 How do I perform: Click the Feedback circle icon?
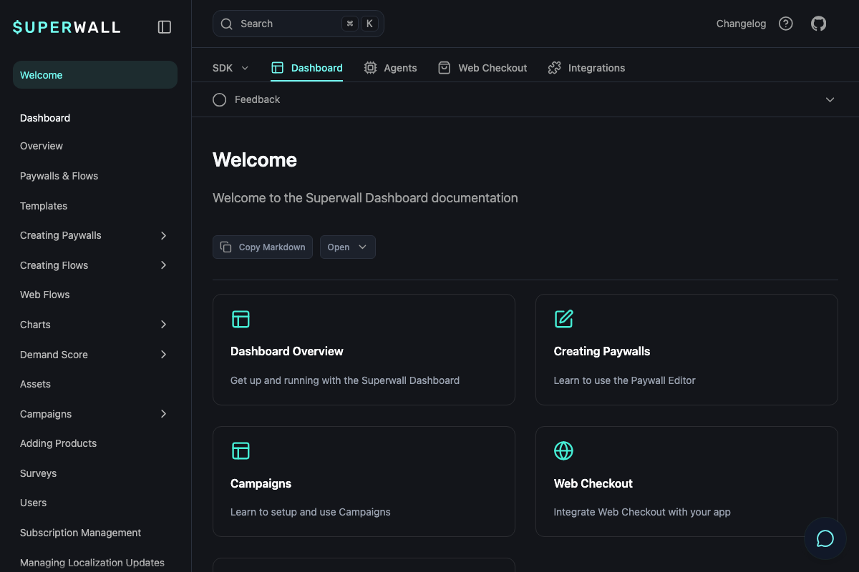click(x=220, y=99)
